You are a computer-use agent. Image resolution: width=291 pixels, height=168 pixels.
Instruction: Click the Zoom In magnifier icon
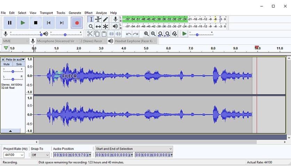click(146, 34)
